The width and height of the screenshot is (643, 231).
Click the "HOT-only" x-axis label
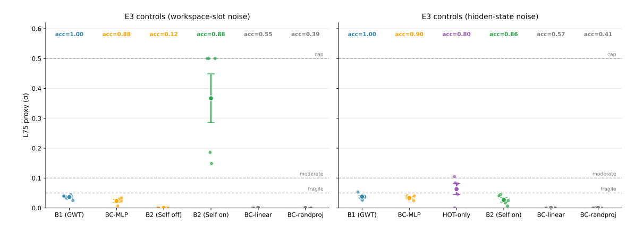[x=456, y=215]
